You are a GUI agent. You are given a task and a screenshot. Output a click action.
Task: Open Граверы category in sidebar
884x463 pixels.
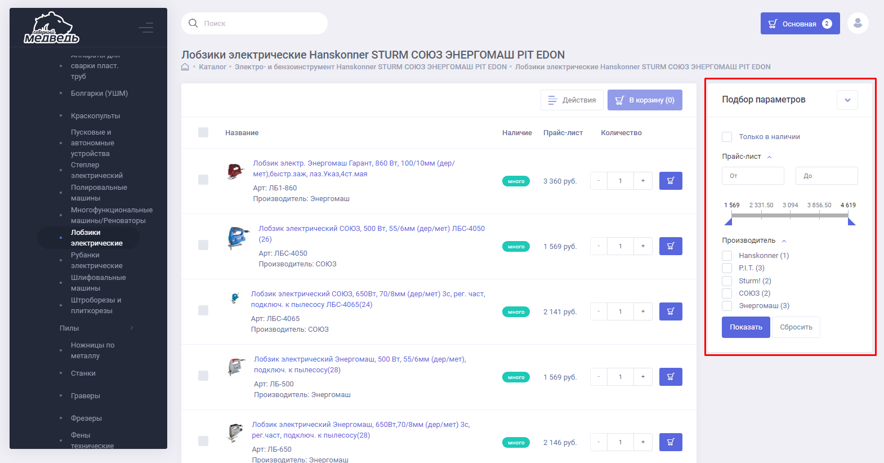tap(85, 395)
